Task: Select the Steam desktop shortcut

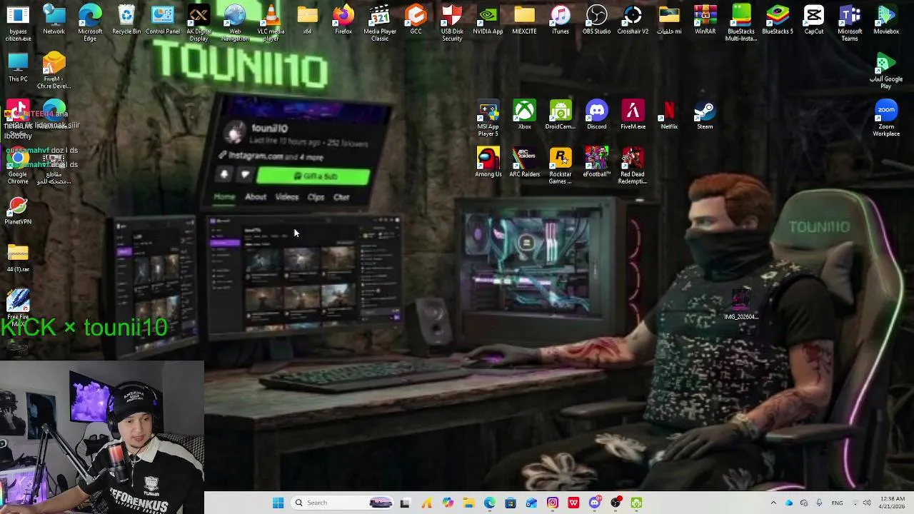Action: tap(705, 115)
